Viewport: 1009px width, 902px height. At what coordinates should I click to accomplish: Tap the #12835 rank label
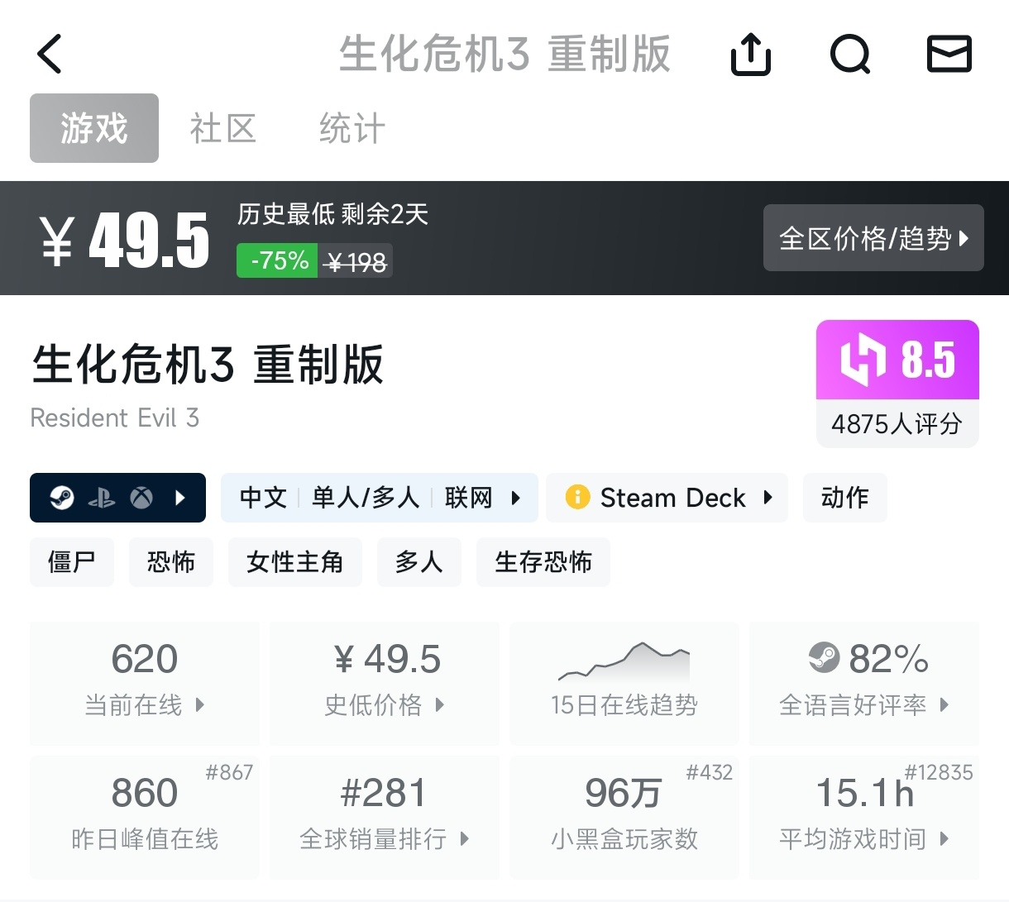click(x=939, y=772)
